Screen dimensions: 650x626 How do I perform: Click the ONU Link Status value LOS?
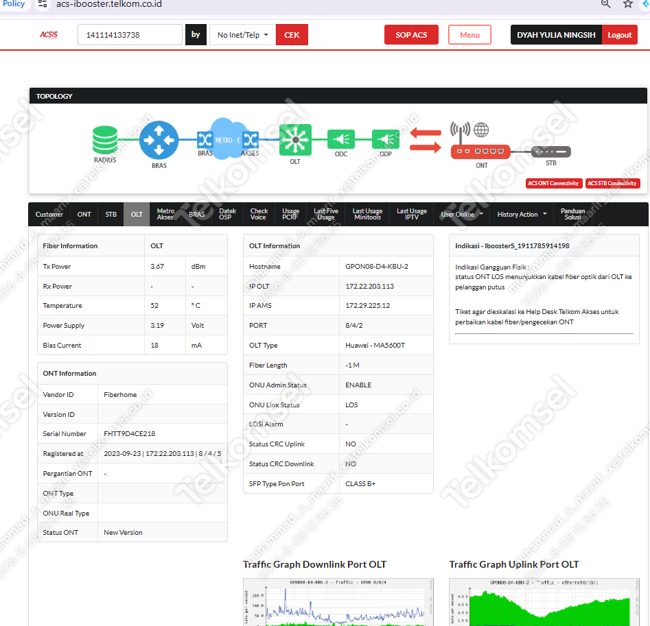(351, 405)
